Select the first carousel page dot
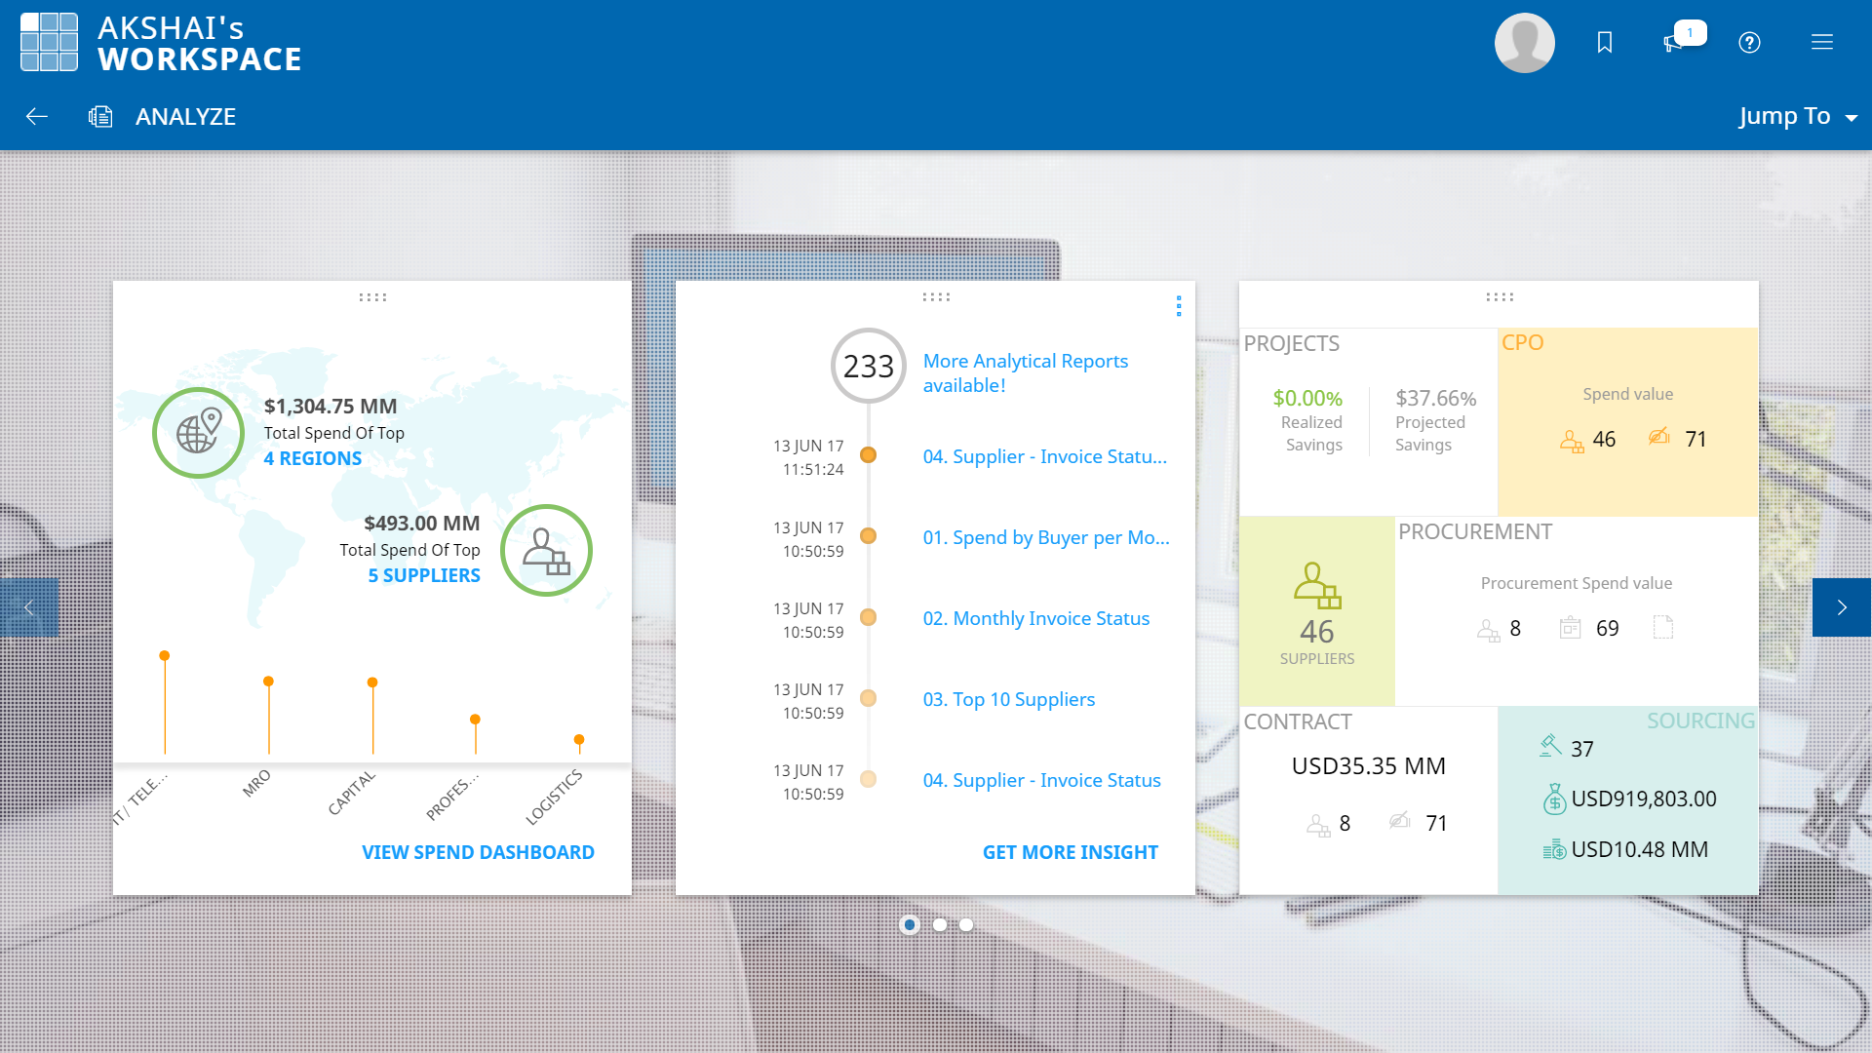This screenshot has height=1053, width=1872. click(x=910, y=924)
